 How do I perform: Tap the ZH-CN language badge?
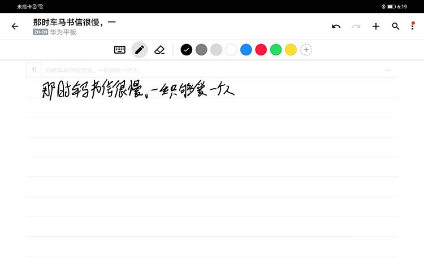click(x=41, y=32)
